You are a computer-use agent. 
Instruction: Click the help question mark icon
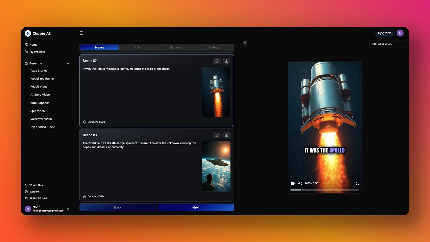click(x=245, y=43)
